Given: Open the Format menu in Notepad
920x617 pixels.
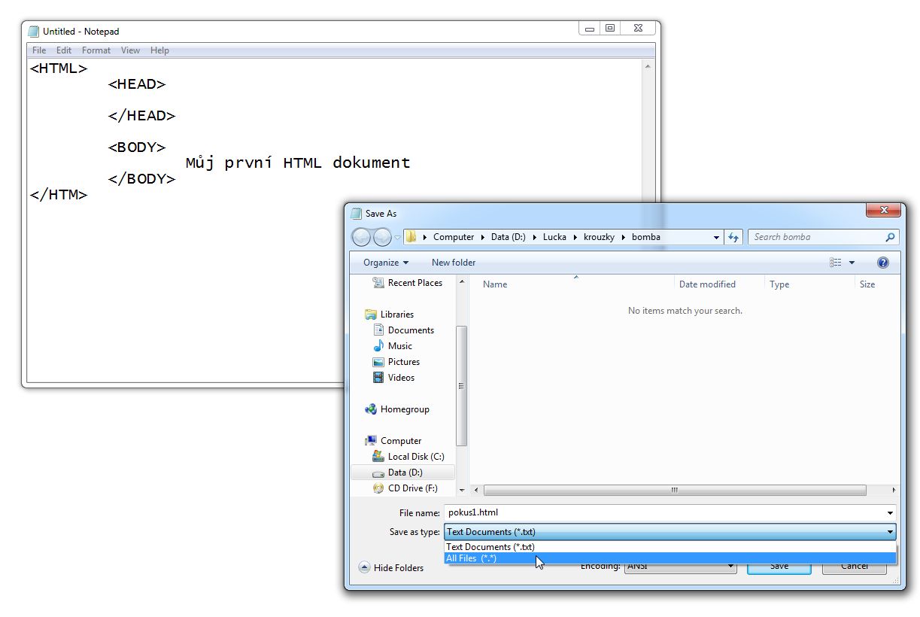Looking at the screenshot, I should (96, 50).
